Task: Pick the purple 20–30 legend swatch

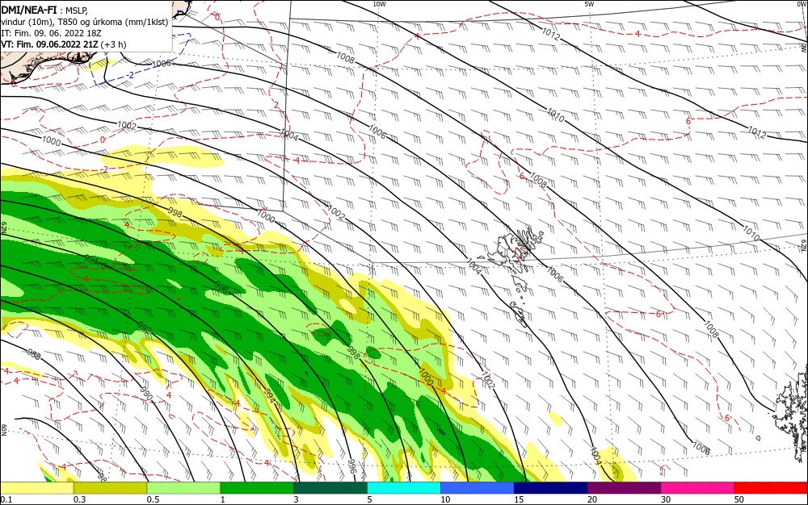Action: click(624, 488)
